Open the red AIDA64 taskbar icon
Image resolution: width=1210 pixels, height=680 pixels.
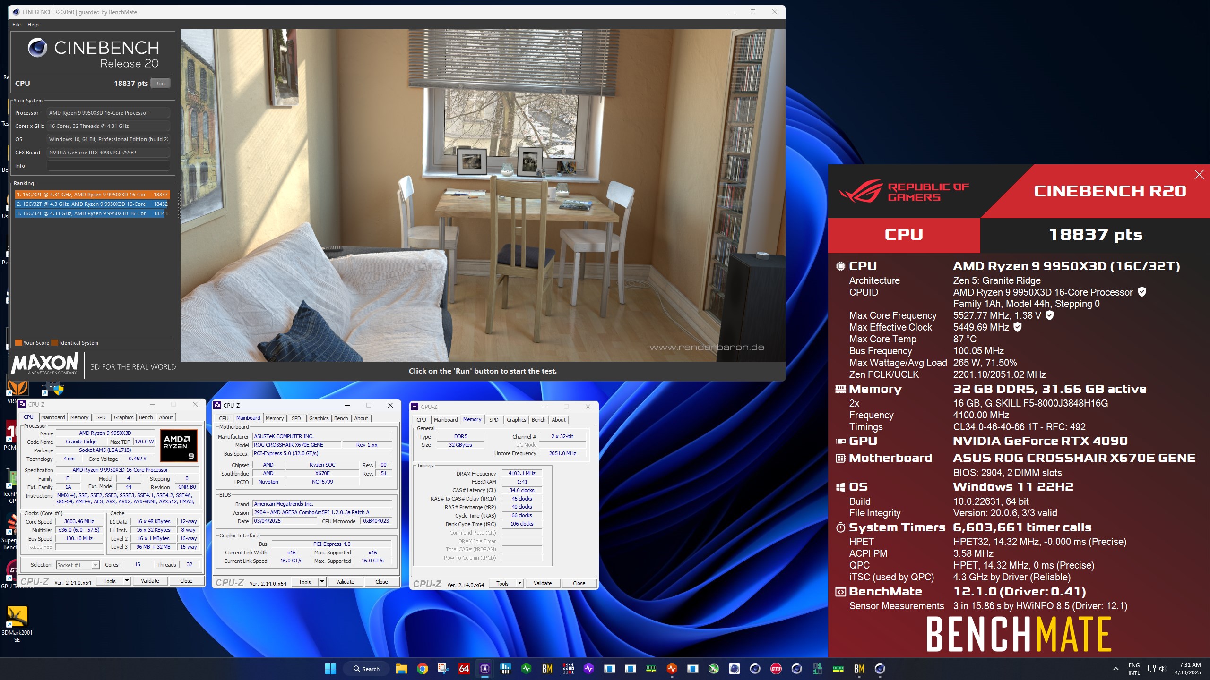pyautogui.click(x=464, y=669)
